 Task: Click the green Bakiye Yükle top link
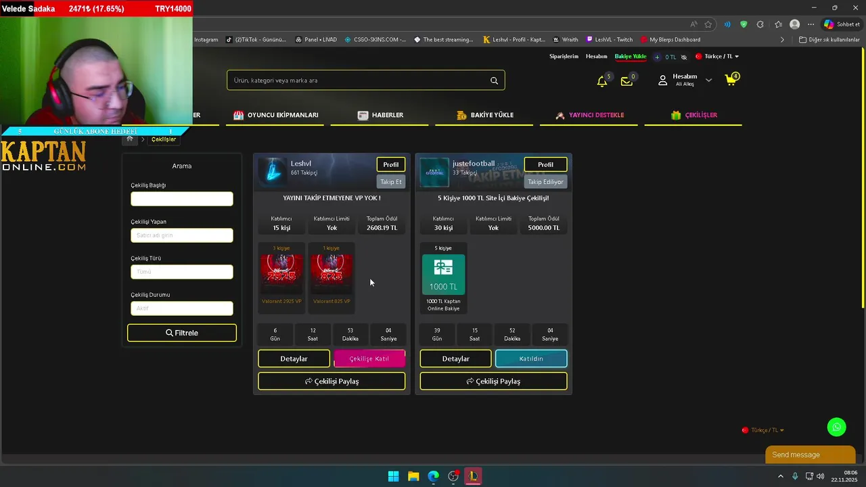click(631, 57)
